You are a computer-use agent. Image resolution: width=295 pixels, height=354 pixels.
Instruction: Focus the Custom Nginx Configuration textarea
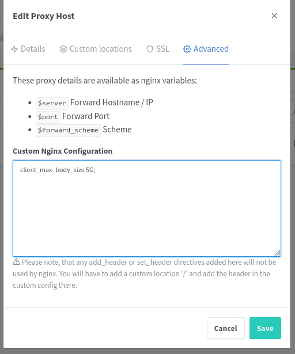point(147,208)
